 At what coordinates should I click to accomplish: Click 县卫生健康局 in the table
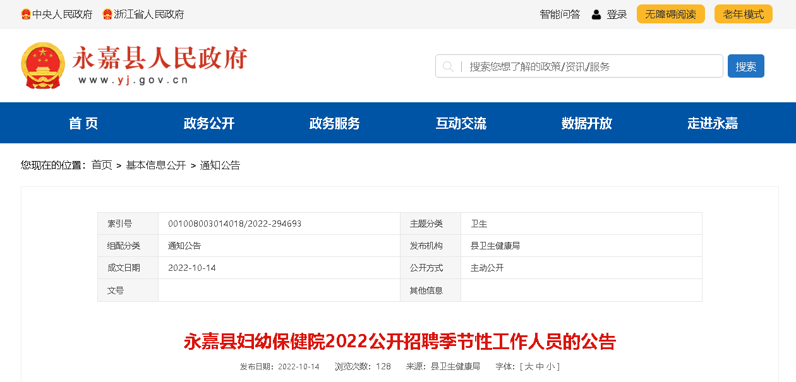495,246
